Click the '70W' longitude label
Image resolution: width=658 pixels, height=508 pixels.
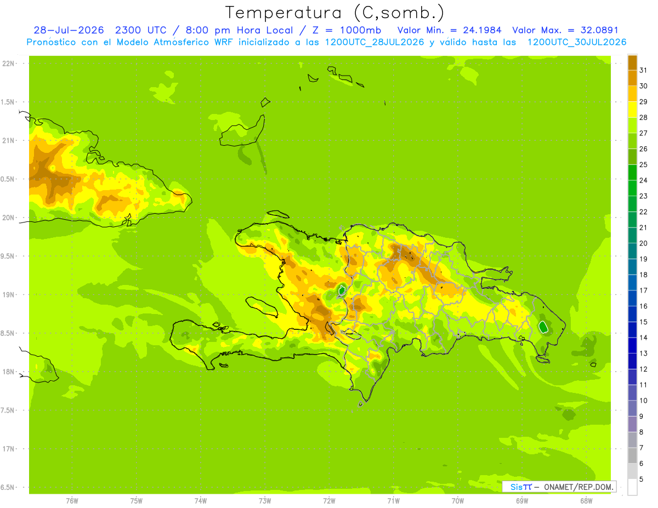(457, 501)
